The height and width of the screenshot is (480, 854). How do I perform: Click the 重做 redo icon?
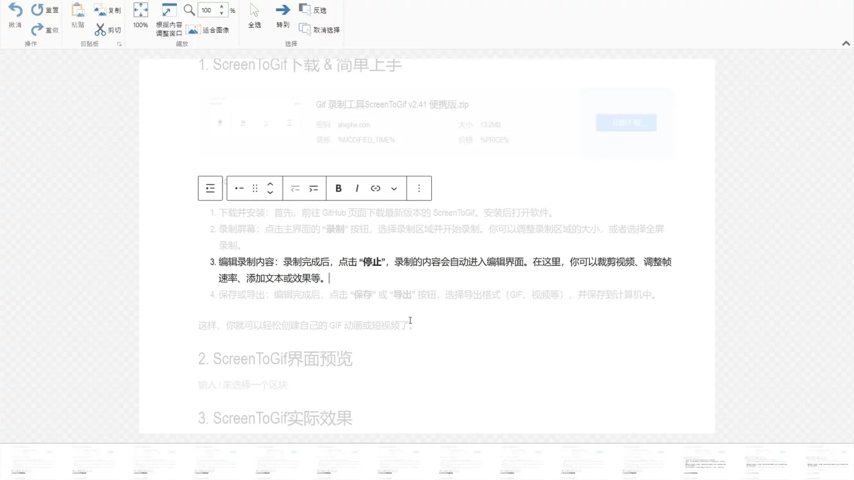[37, 29]
